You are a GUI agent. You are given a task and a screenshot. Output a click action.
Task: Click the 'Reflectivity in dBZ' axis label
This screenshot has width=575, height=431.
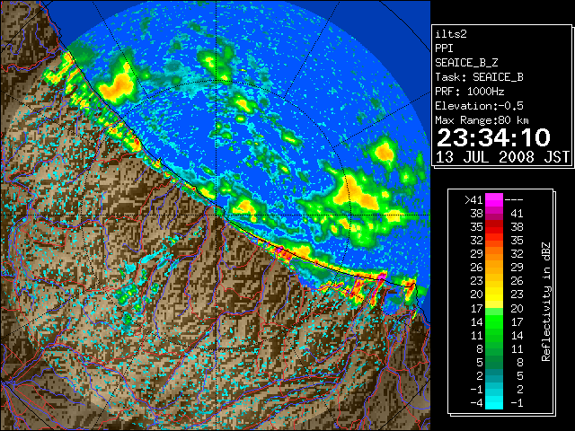[545, 302]
